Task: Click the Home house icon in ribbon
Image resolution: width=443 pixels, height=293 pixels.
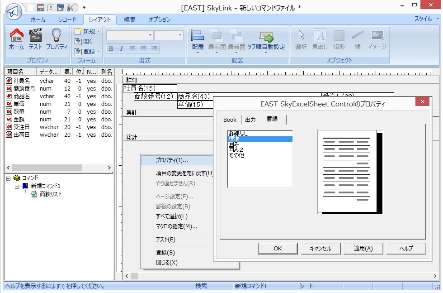Action: [x=16, y=35]
